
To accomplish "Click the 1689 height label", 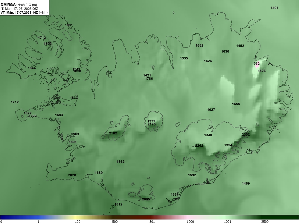I will 99,173.
